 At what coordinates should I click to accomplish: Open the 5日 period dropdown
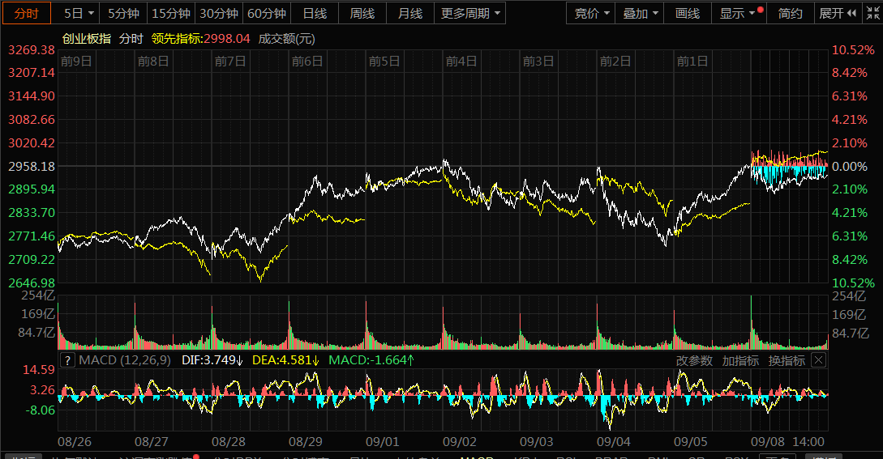[x=78, y=13]
